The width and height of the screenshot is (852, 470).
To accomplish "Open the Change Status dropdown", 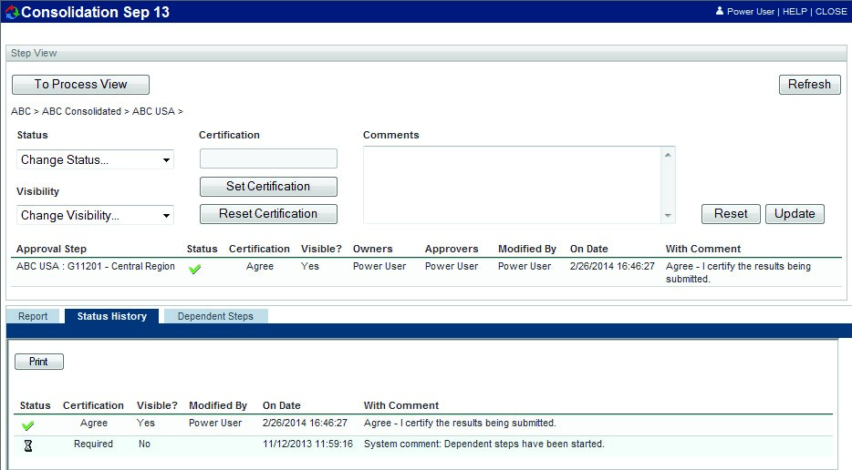I will point(95,160).
